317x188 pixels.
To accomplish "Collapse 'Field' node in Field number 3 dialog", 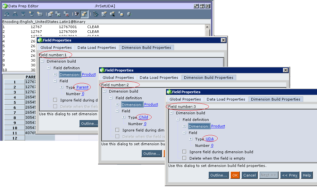I will [x=184, y=133].
